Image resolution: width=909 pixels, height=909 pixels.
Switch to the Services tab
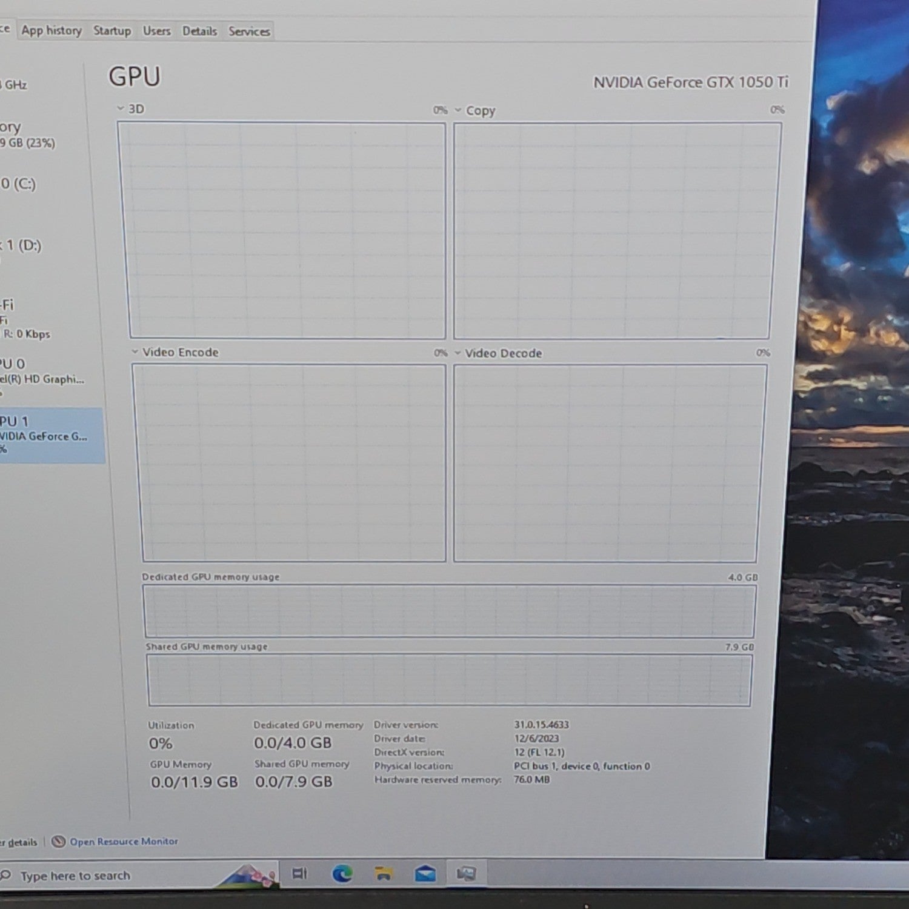249,32
